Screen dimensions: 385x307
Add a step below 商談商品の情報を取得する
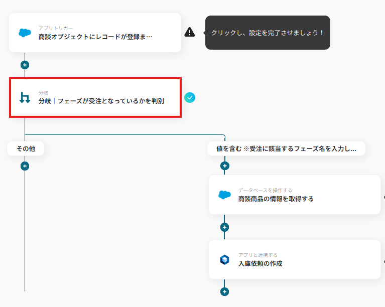coord(225,227)
